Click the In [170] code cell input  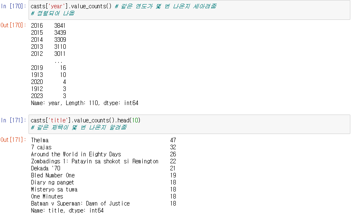click(189, 10)
